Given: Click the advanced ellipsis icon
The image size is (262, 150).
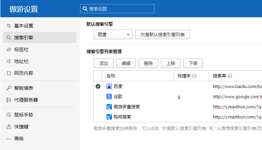Looking at the screenshot, I should click(9, 139).
